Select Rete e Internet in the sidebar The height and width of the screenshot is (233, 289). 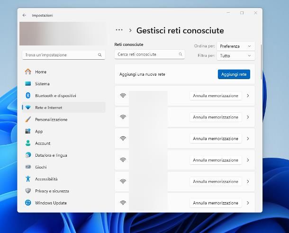click(64, 108)
